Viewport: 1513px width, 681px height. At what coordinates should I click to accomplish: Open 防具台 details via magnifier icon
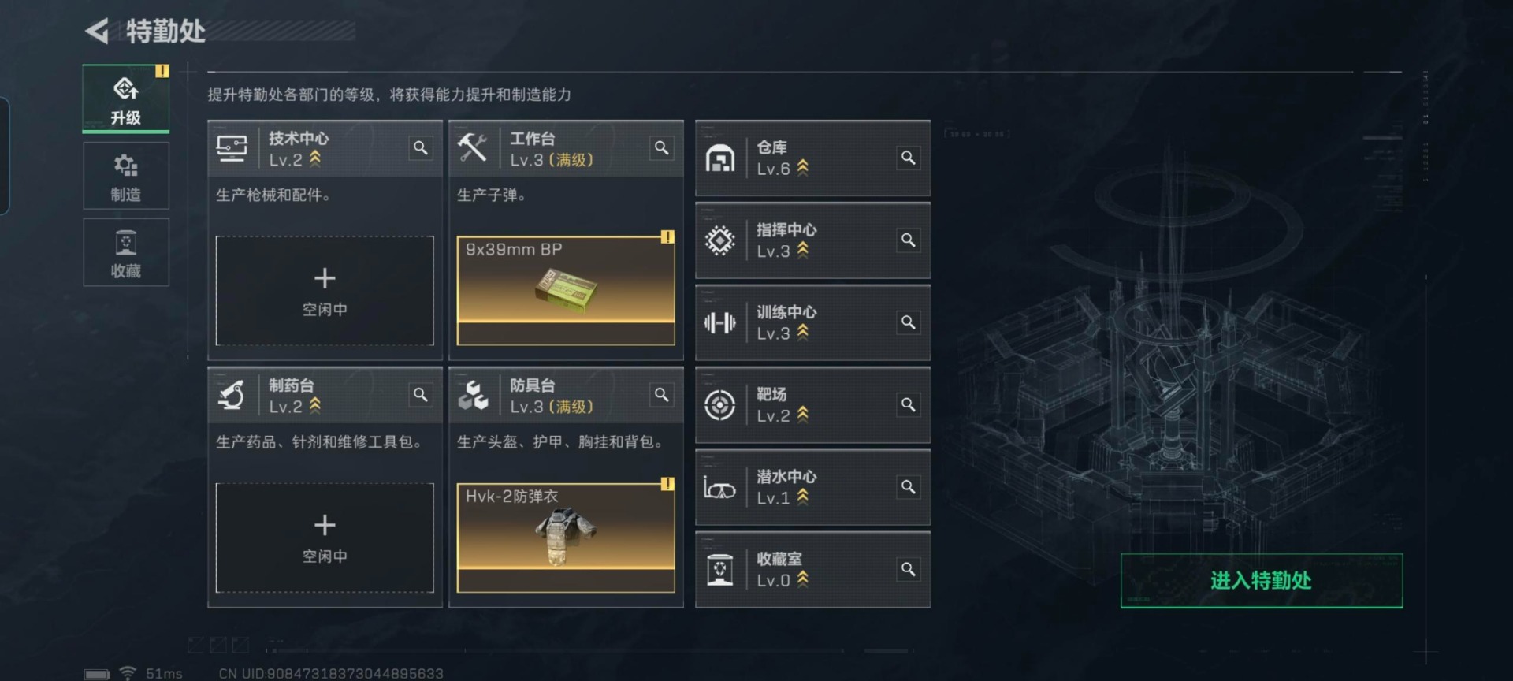(x=662, y=395)
